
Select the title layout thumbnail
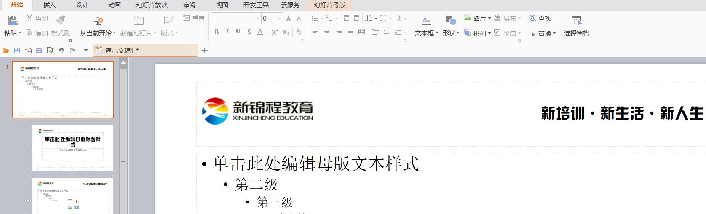(73, 147)
